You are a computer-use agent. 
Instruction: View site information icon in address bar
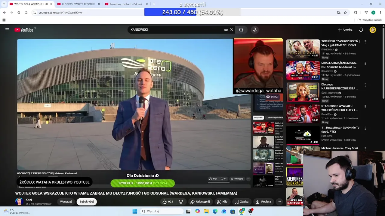(x=35, y=13)
